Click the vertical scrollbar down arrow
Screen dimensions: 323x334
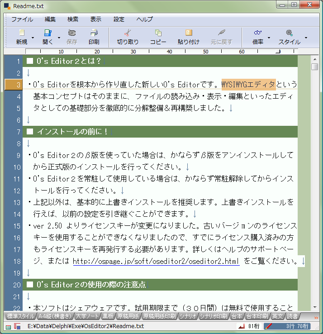pos(314,307)
